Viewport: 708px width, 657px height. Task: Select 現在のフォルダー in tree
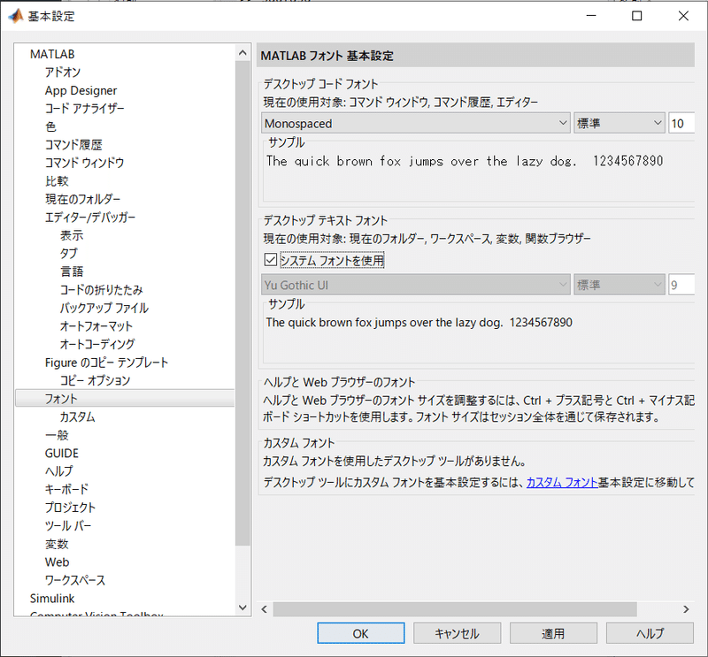click(82, 199)
